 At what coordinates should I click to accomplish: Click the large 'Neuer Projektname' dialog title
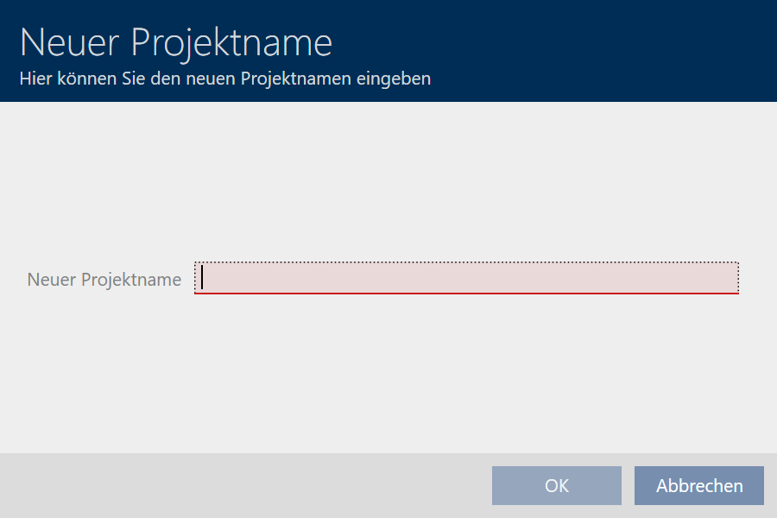pos(175,42)
